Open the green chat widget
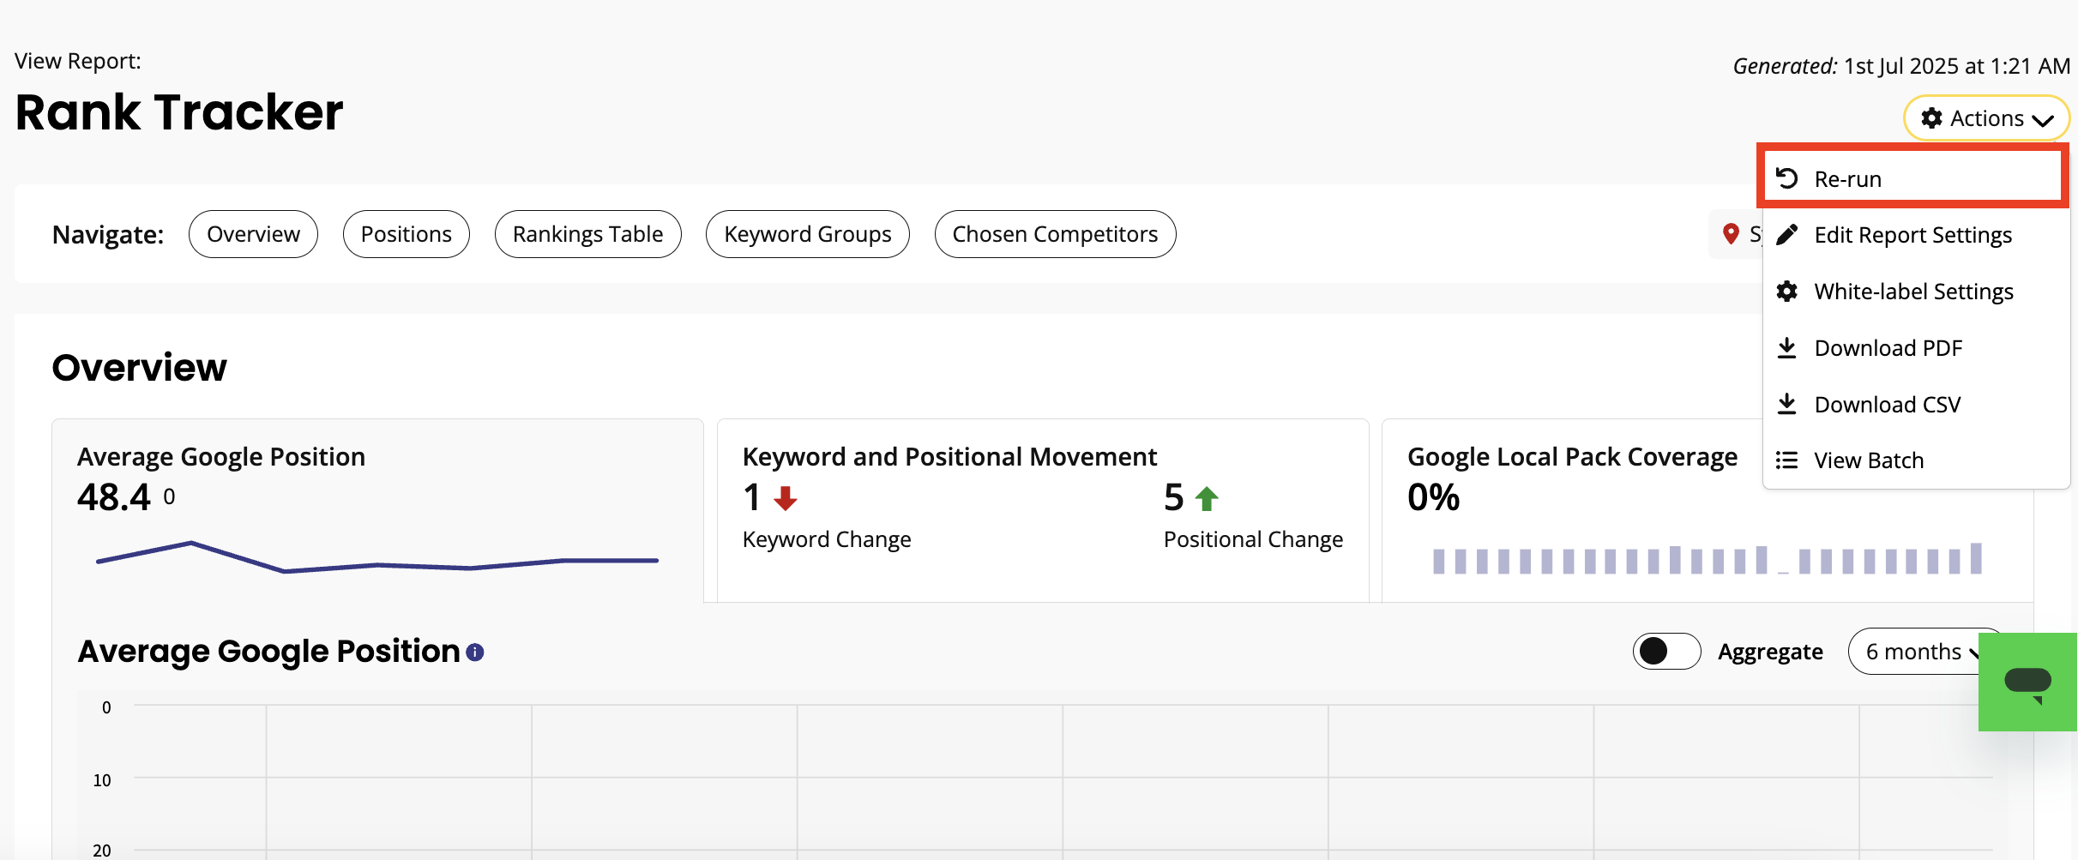The height and width of the screenshot is (860, 2078). pyautogui.click(x=2027, y=683)
